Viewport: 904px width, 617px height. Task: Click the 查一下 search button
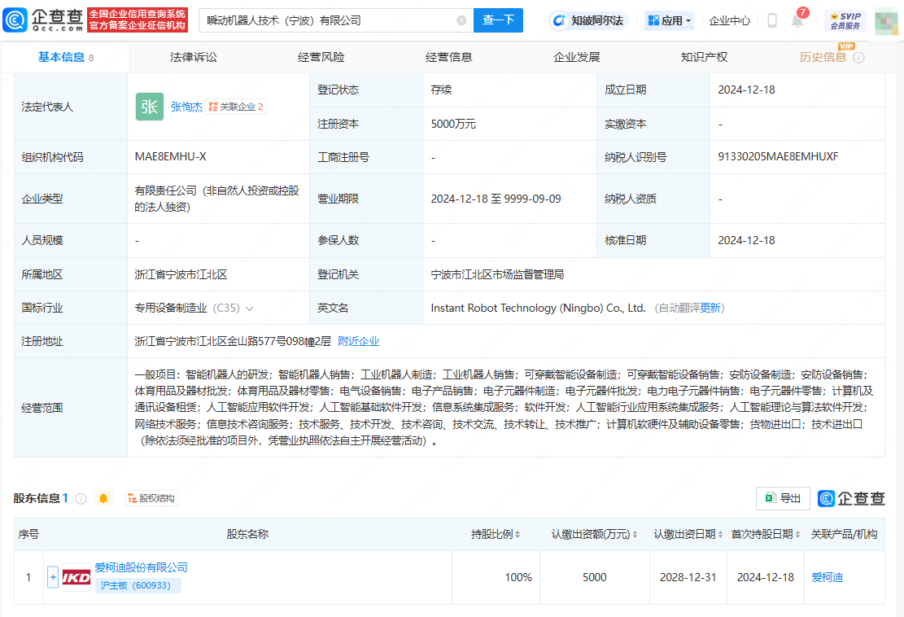(498, 20)
